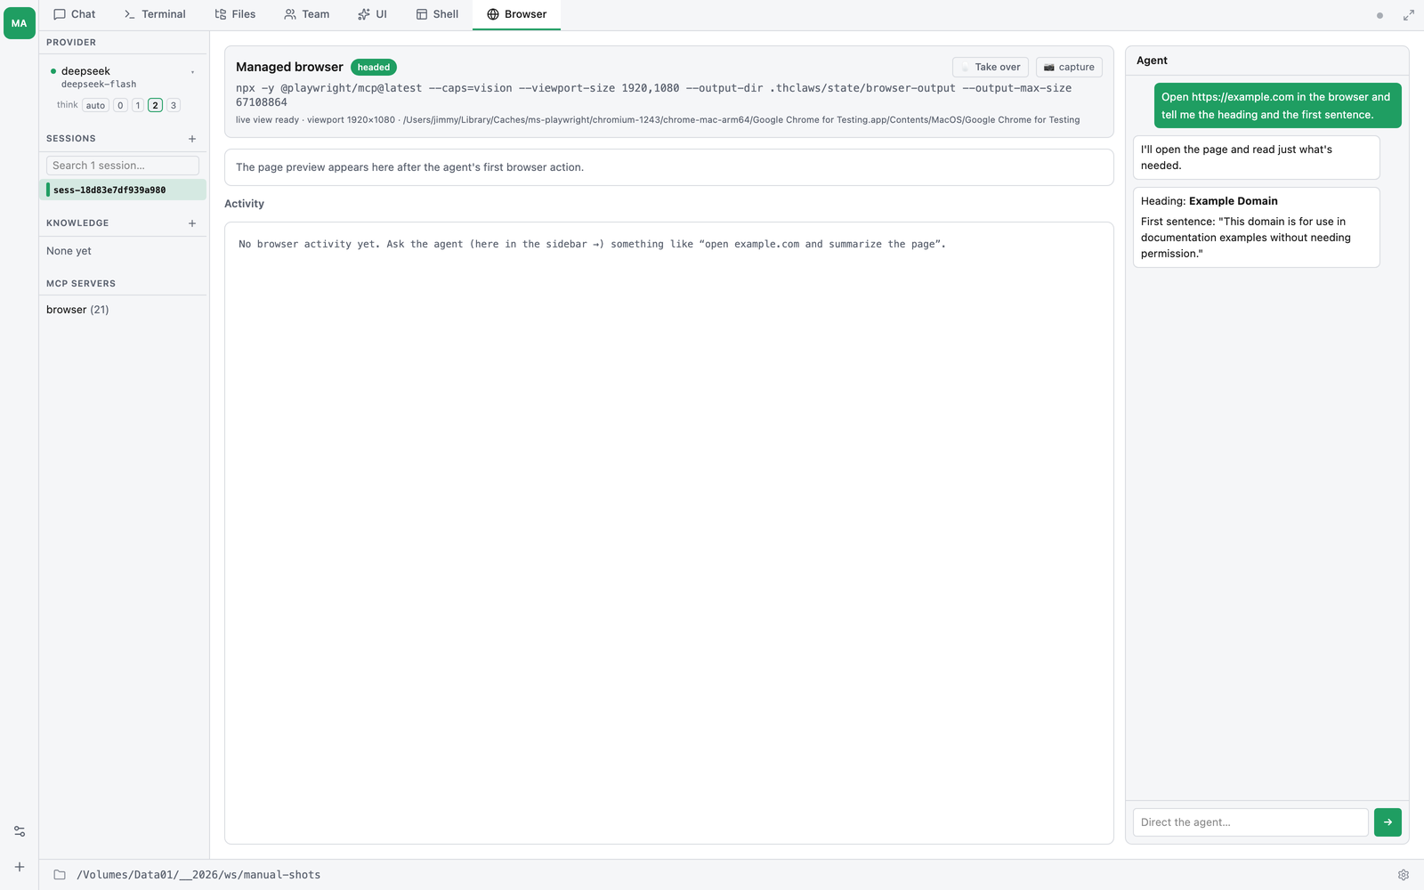Open the deepseek provider dropdown arrow
The height and width of the screenshot is (890, 1424).
pyautogui.click(x=193, y=72)
